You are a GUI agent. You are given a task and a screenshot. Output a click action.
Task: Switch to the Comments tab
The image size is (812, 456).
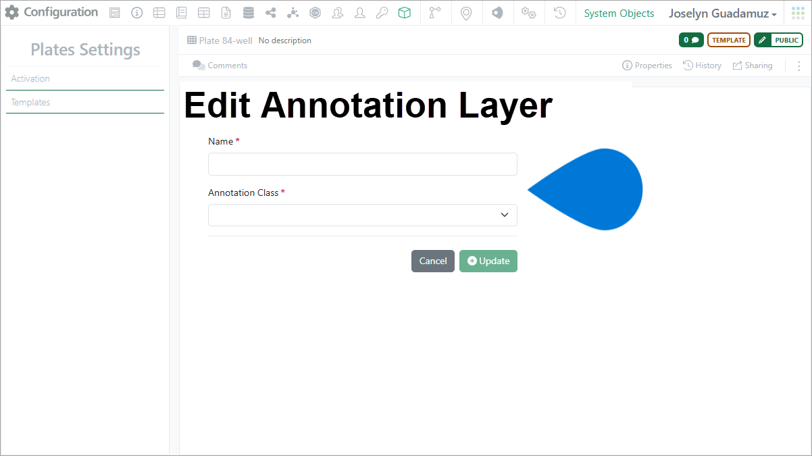tap(220, 66)
